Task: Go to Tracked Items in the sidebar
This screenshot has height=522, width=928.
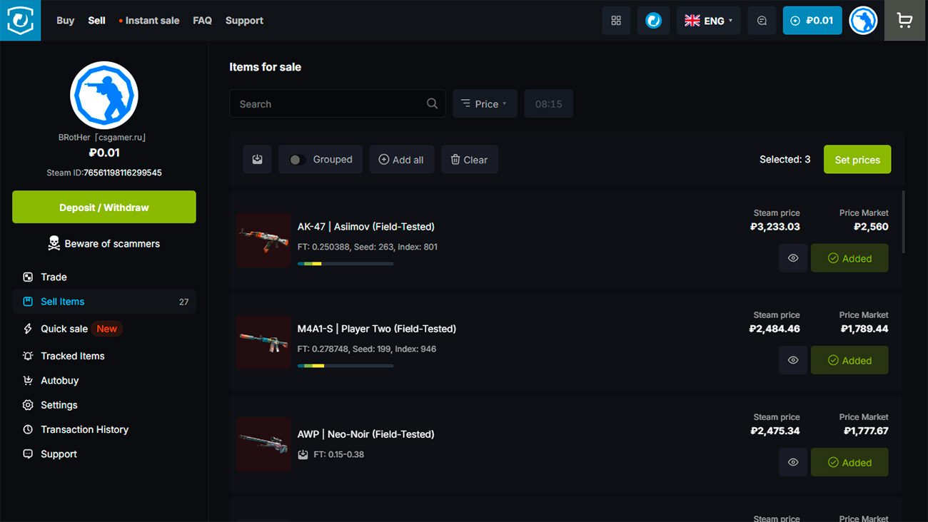Action: [104, 356]
